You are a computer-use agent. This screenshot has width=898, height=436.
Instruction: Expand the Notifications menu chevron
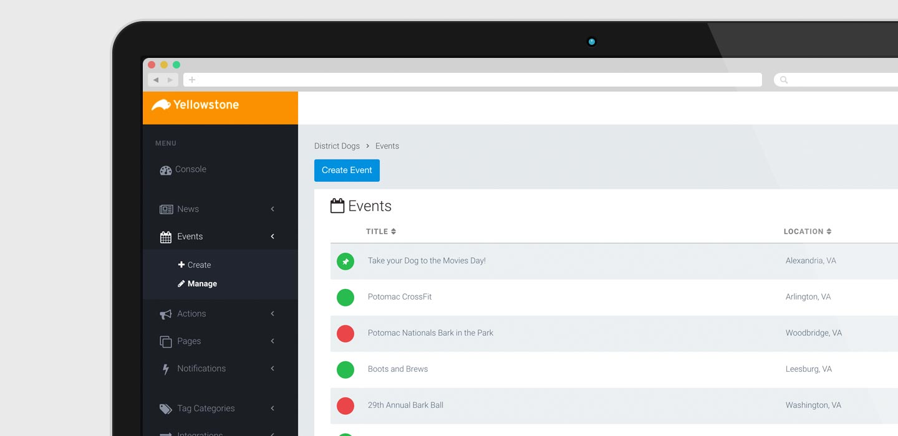point(273,369)
